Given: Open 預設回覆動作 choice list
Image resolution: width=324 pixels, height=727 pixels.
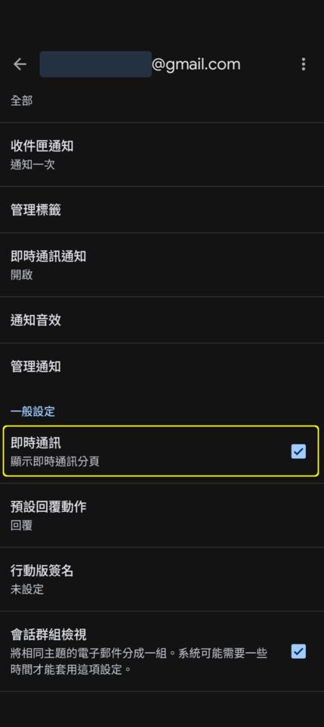Looking at the screenshot, I should coord(162,515).
